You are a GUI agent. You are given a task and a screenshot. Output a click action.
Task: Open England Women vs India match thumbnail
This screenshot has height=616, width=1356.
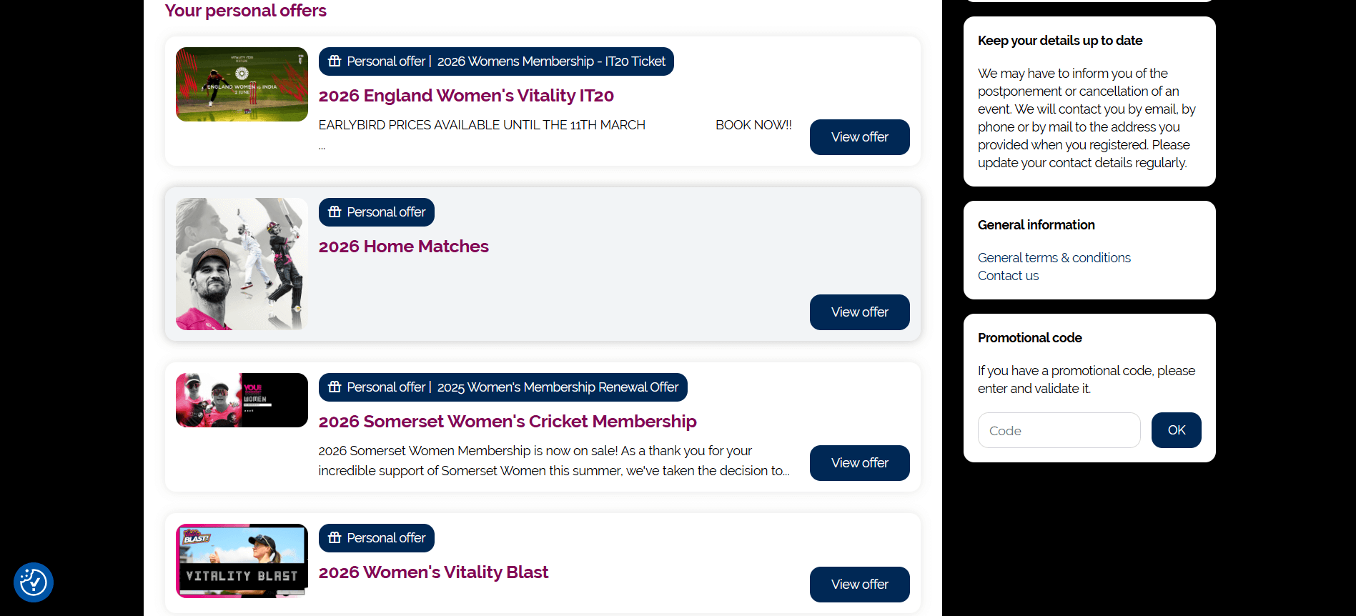point(242,84)
